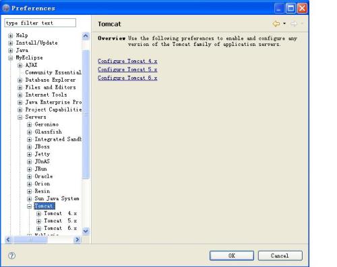Expand the Internet Tools node
The image size is (337, 267).
pos(20,95)
